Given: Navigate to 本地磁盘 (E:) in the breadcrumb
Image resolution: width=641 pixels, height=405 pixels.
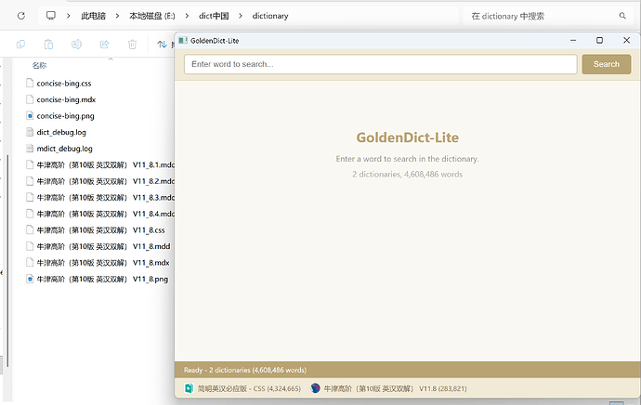Looking at the screenshot, I should pyautogui.click(x=152, y=16).
